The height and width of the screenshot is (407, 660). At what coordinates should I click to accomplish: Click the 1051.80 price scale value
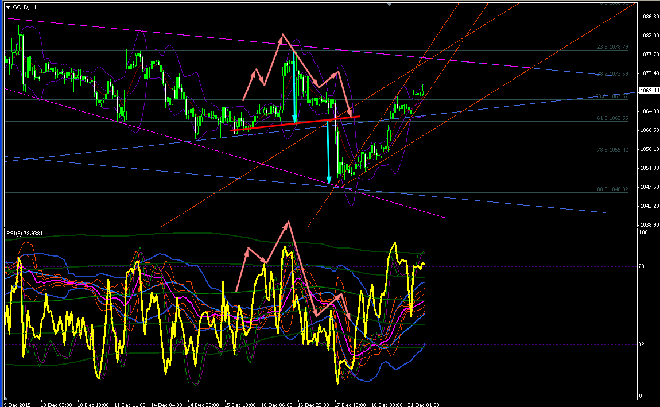tap(650, 168)
